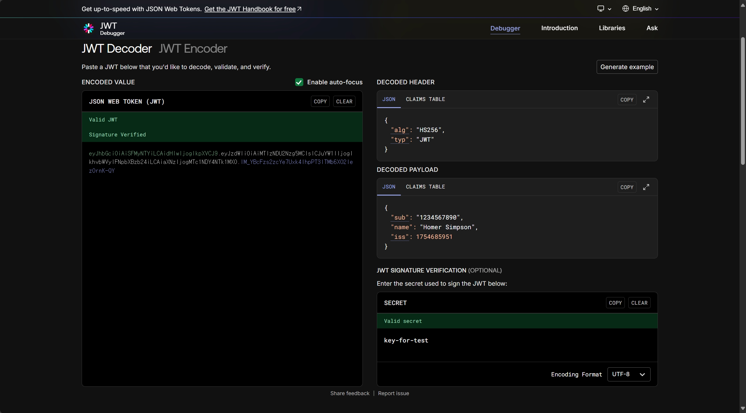746x413 pixels.
Task: Open the theme selector chevron
Action: coord(610,9)
